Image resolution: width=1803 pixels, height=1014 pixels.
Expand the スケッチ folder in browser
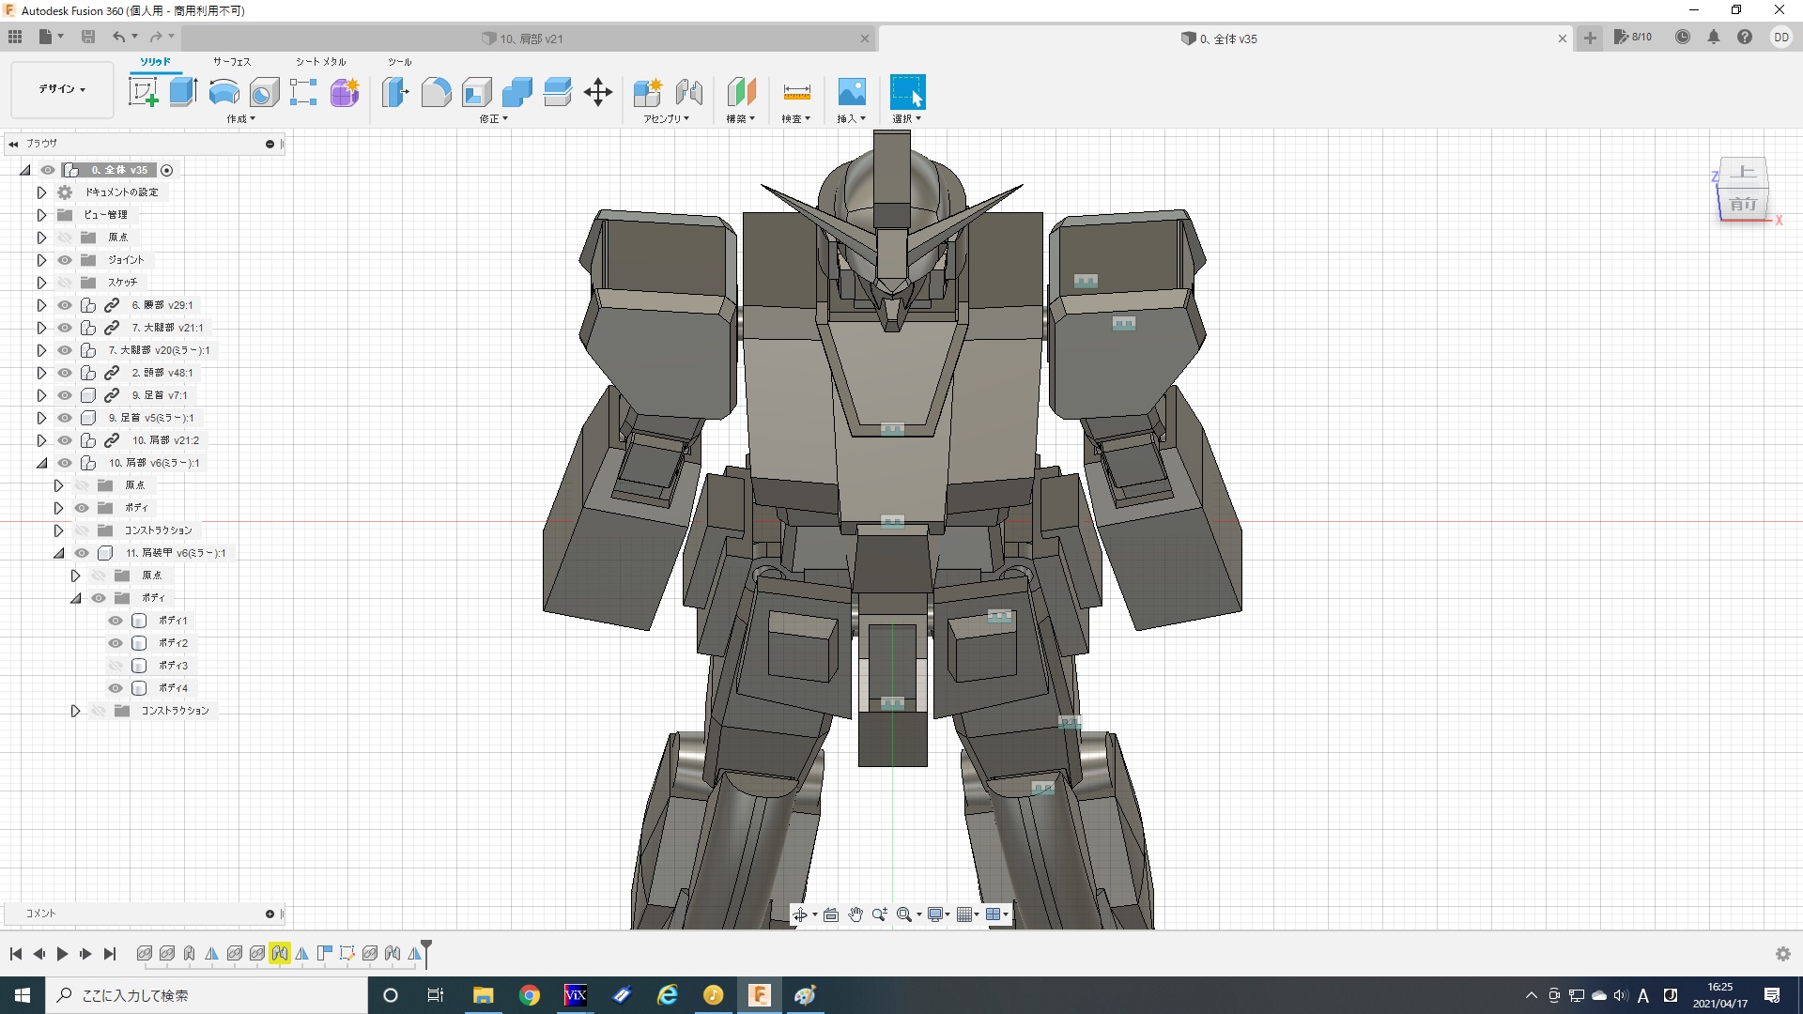click(x=41, y=283)
